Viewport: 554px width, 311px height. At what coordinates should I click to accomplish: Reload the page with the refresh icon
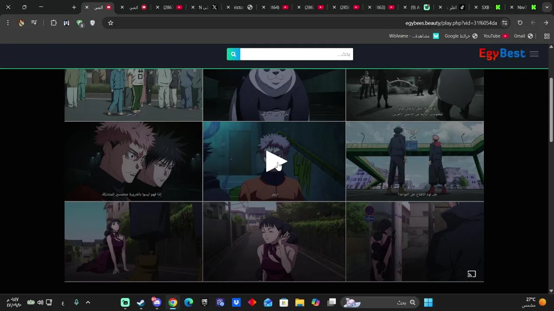click(520, 23)
